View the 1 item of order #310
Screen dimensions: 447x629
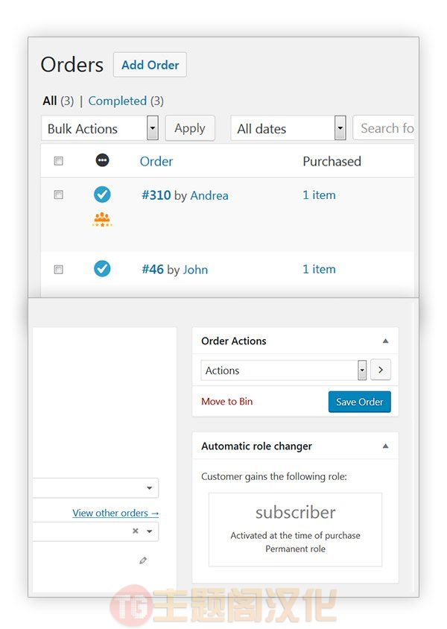(319, 195)
